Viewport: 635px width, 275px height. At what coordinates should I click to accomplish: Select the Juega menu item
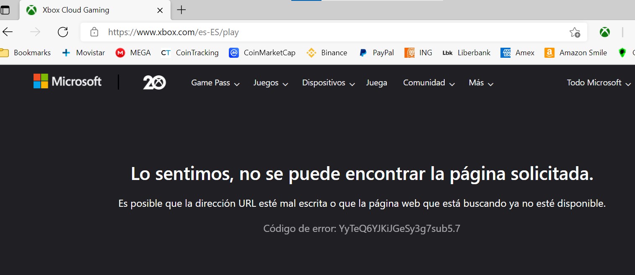(376, 83)
